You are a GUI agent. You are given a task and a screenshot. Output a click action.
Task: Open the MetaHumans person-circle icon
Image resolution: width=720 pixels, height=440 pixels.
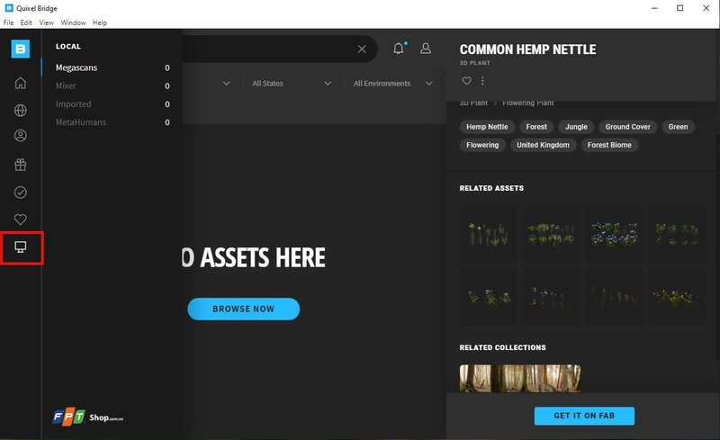[x=20, y=136]
